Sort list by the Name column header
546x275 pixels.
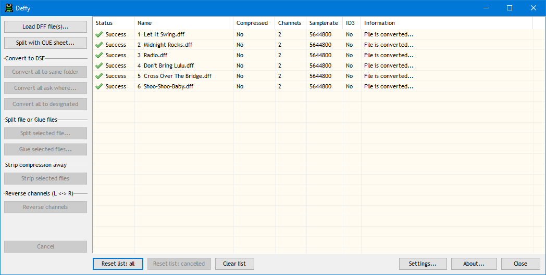pos(144,23)
